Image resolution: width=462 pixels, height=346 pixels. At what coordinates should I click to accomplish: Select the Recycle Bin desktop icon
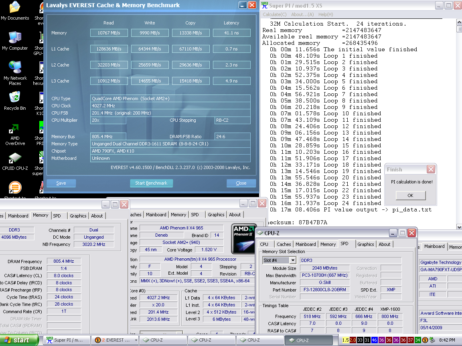coord(15,101)
